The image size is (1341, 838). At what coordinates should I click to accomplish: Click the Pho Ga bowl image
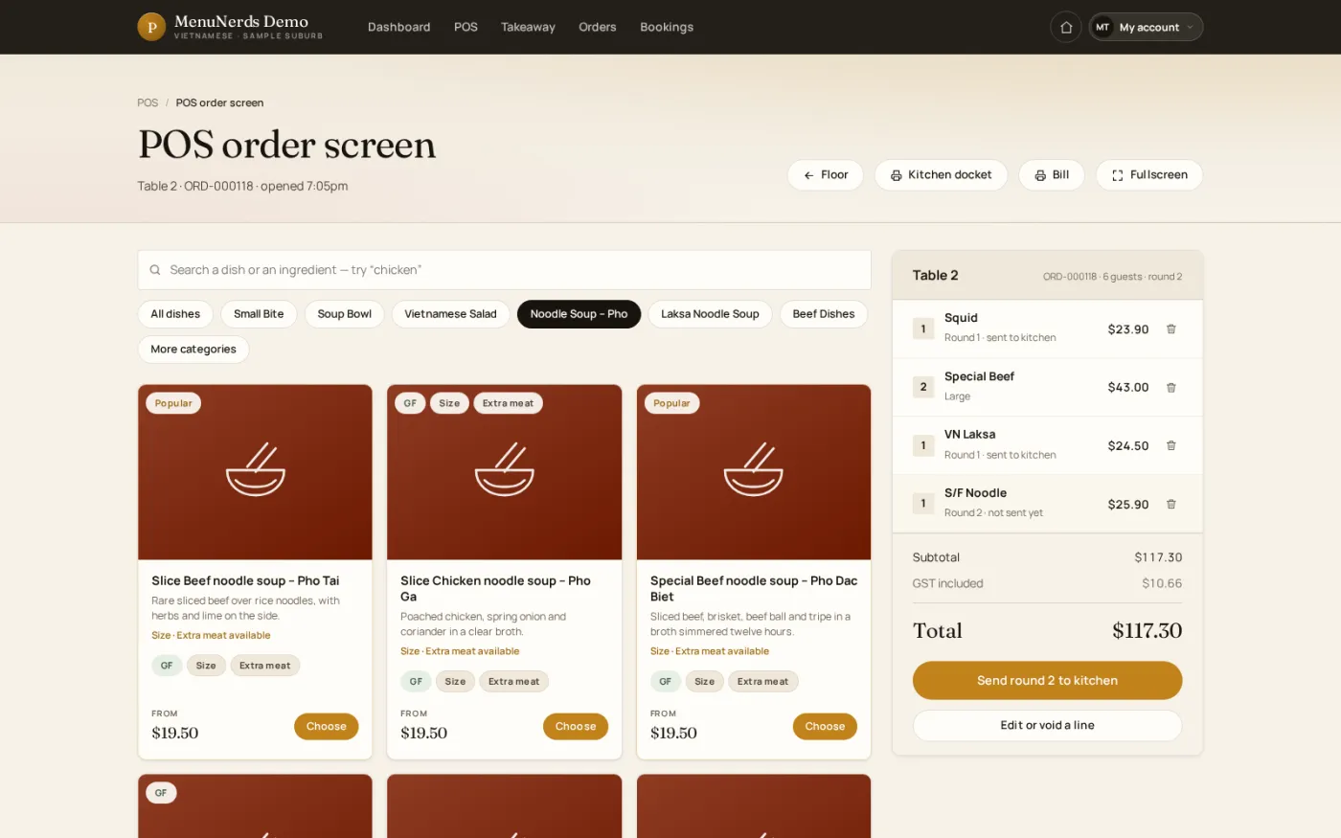(505, 472)
